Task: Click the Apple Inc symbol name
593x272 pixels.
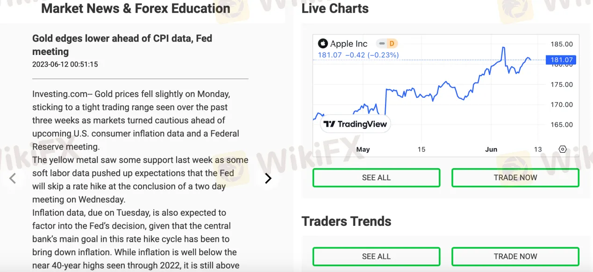Action: [x=349, y=44]
